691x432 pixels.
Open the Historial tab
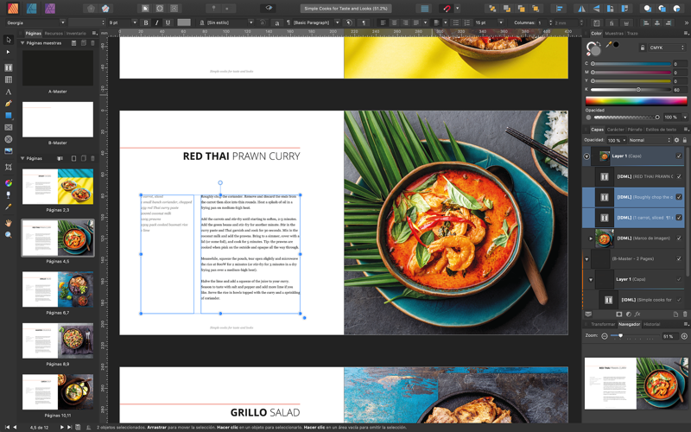click(x=652, y=324)
